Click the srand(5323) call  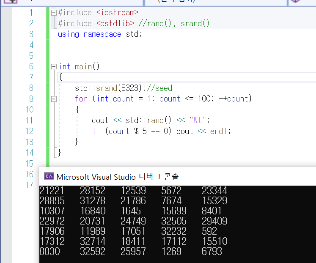(x=119, y=88)
